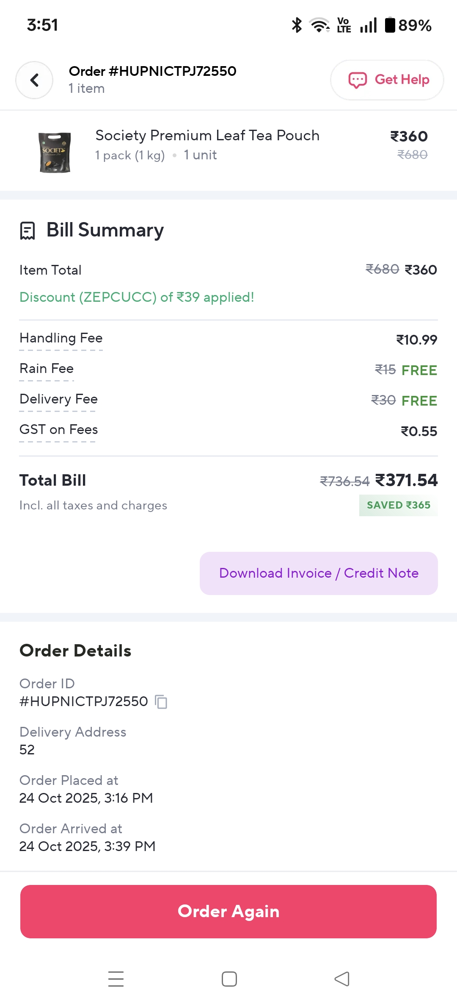The height and width of the screenshot is (1007, 457).
Task: Tap the back arrow button
Action: click(34, 80)
